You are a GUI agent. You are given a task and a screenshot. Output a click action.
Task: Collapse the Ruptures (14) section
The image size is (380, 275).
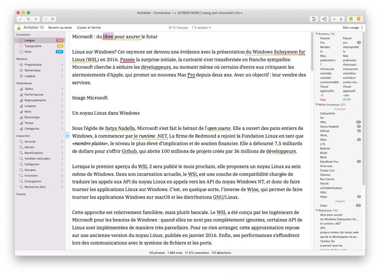pyautogui.click(x=317, y=210)
